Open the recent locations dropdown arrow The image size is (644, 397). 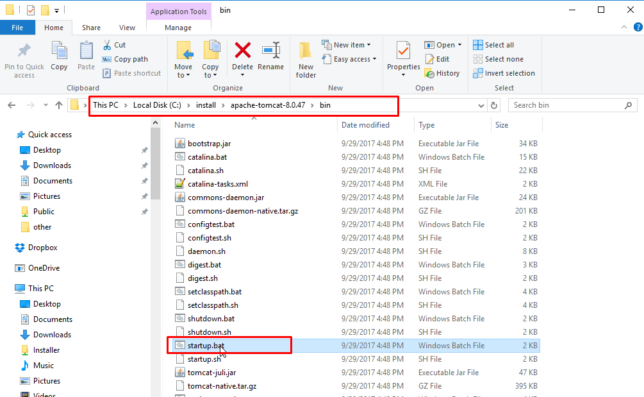click(x=45, y=105)
